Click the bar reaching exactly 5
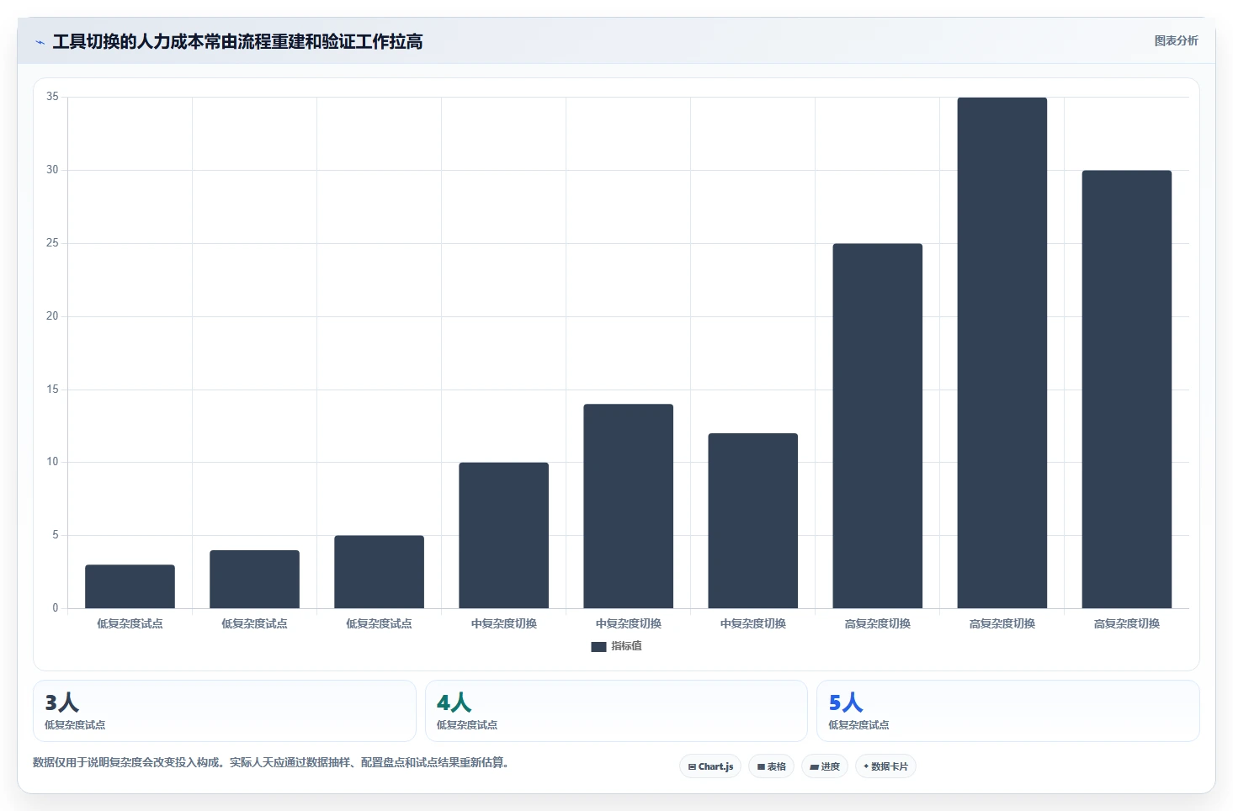Image resolution: width=1233 pixels, height=811 pixels. tap(380, 572)
